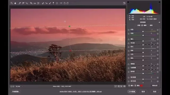
Task: Rotate image counterclockwise
Action: pos(65,3)
